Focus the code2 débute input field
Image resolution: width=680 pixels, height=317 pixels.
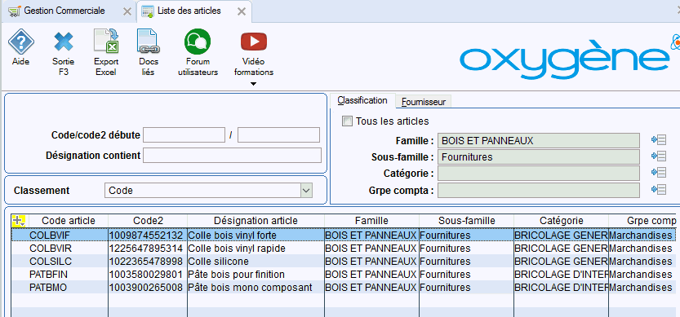[x=278, y=135]
